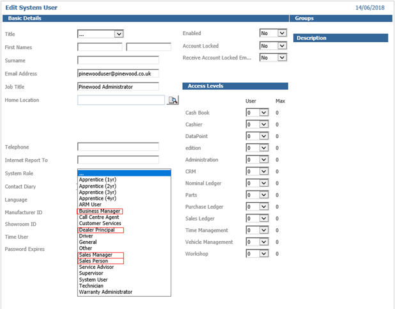Screen dimensions: 395x309
Task: Select Apprentice (4yr) in System Role list
Action: tap(124, 198)
